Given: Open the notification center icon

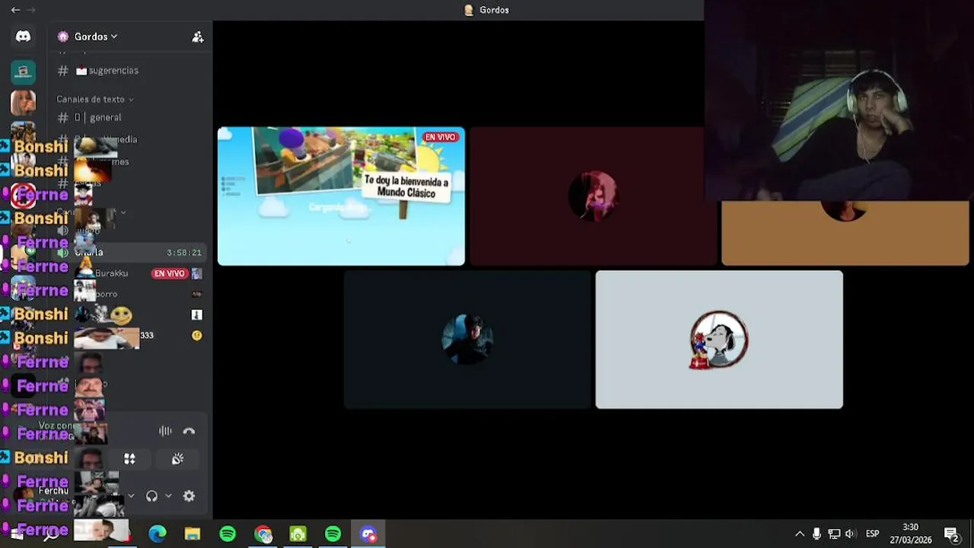Looking at the screenshot, I should [951, 534].
